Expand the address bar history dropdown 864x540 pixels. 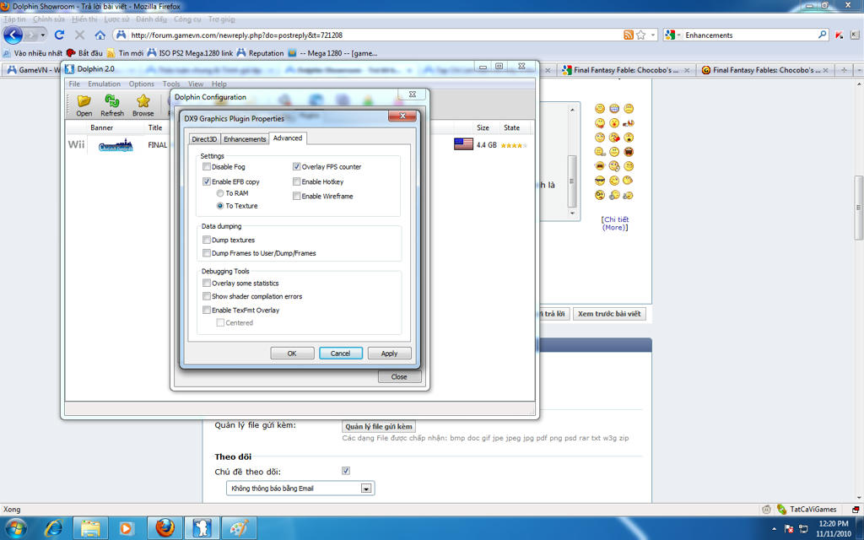[x=654, y=35]
